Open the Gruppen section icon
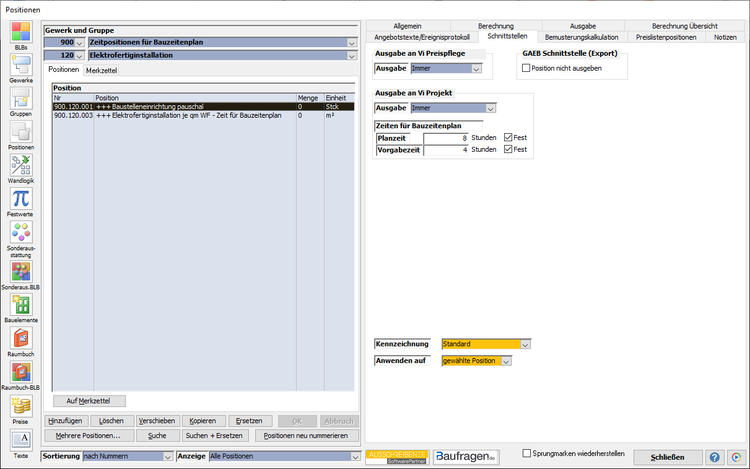Viewport: 750px width, 469px height. click(x=21, y=99)
